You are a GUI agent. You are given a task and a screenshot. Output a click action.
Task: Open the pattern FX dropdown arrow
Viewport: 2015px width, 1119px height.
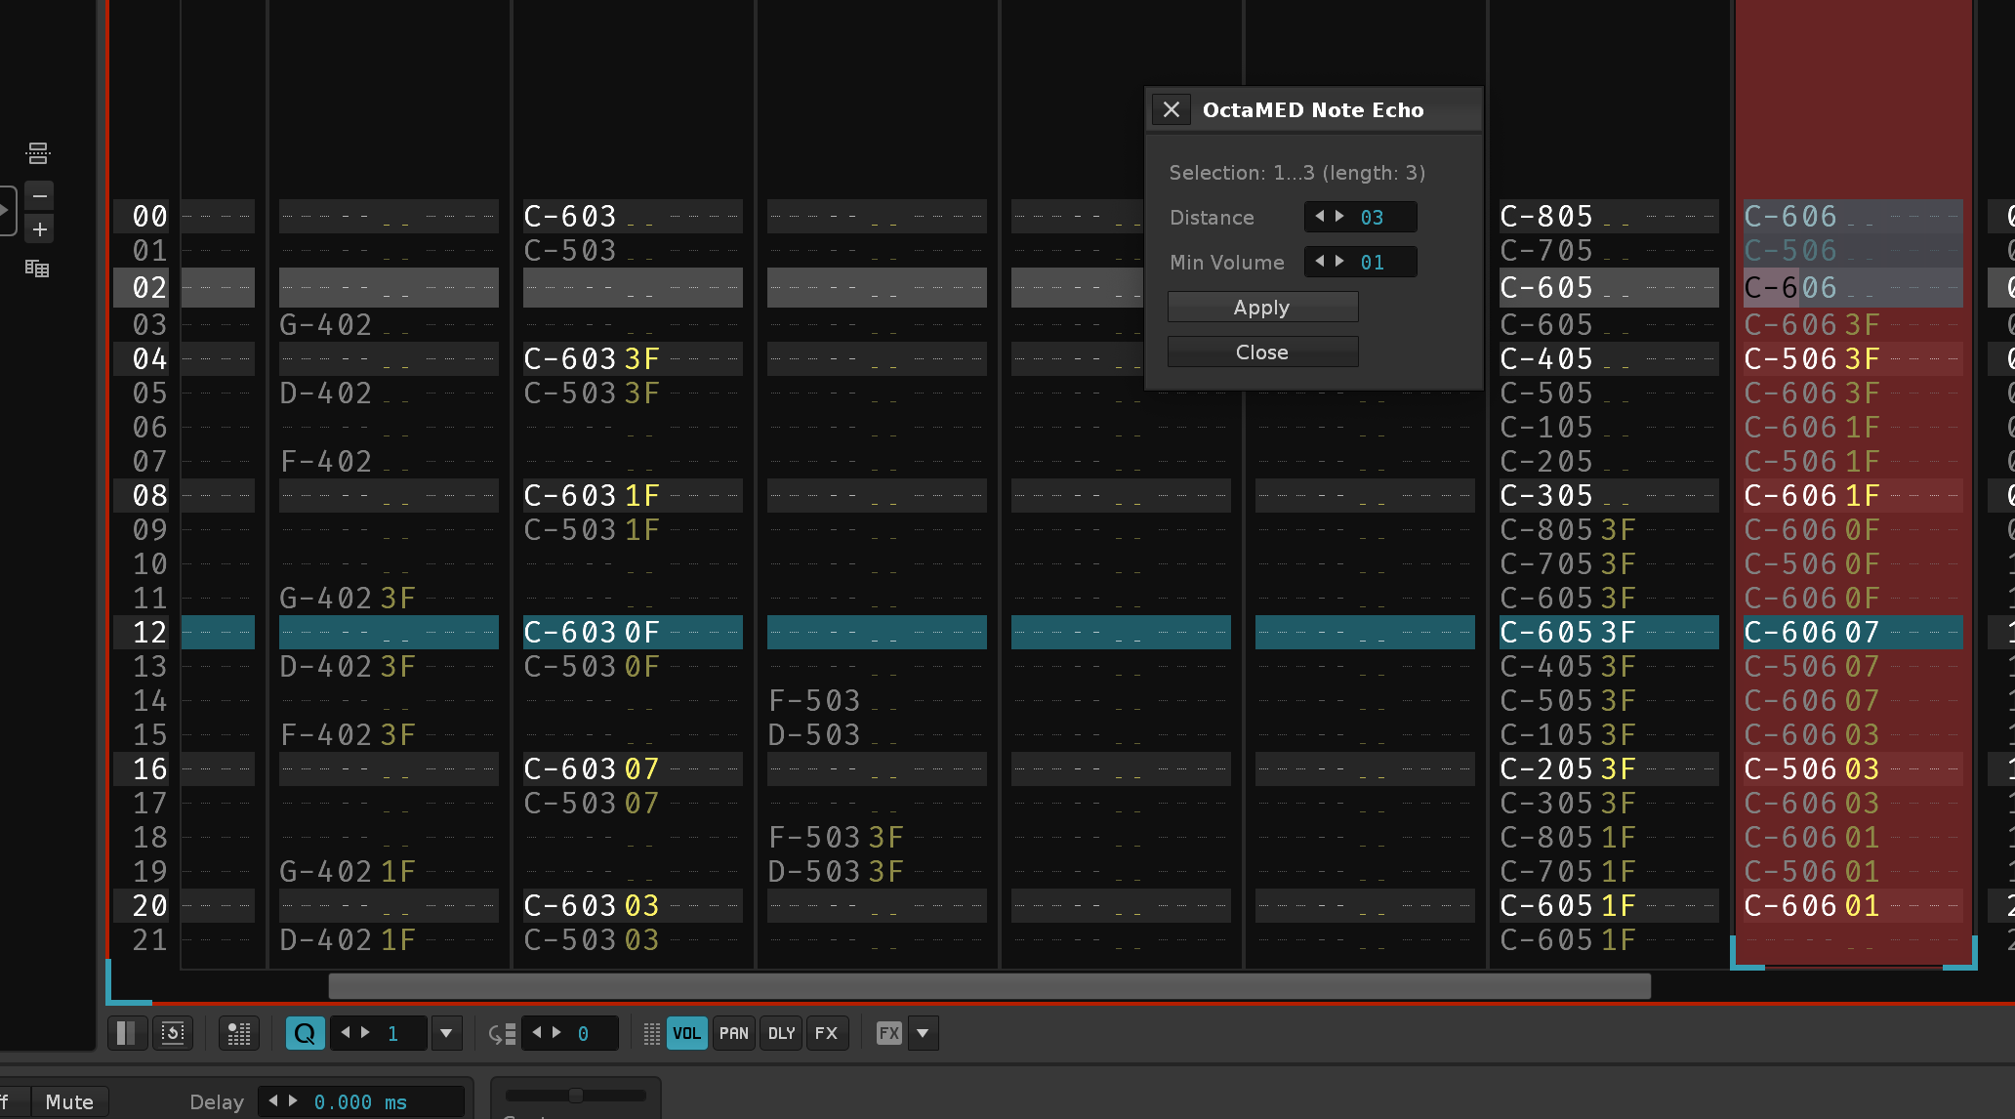[923, 1033]
